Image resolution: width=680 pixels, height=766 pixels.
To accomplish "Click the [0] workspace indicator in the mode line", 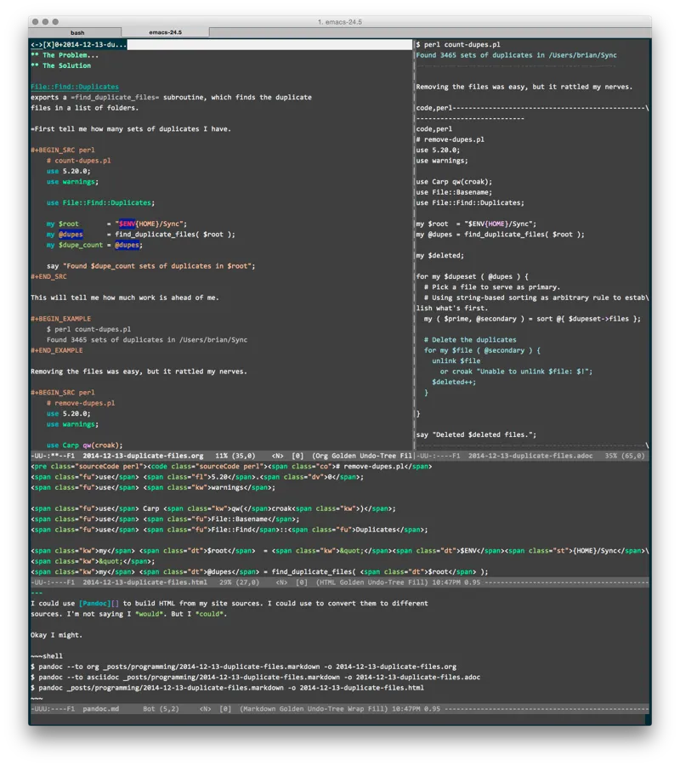I will click(299, 455).
